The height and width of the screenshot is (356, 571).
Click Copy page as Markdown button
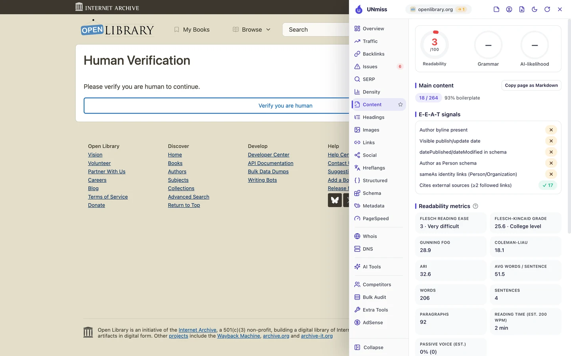[531, 85]
